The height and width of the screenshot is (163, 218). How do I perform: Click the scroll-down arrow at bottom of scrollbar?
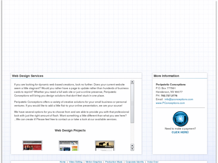132,149
